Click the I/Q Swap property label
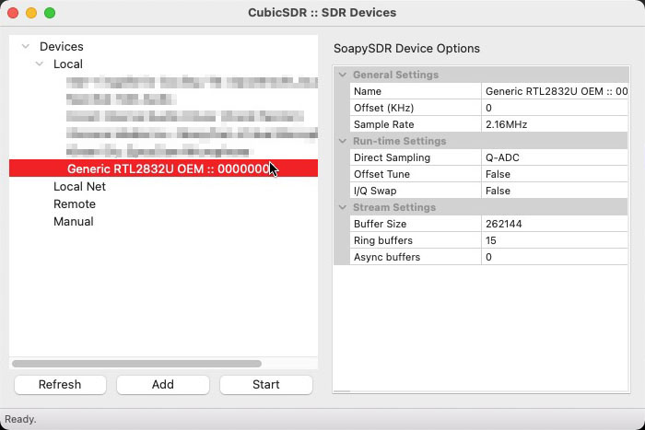The height and width of the screenshot is (430, 645). coord(375,191)
